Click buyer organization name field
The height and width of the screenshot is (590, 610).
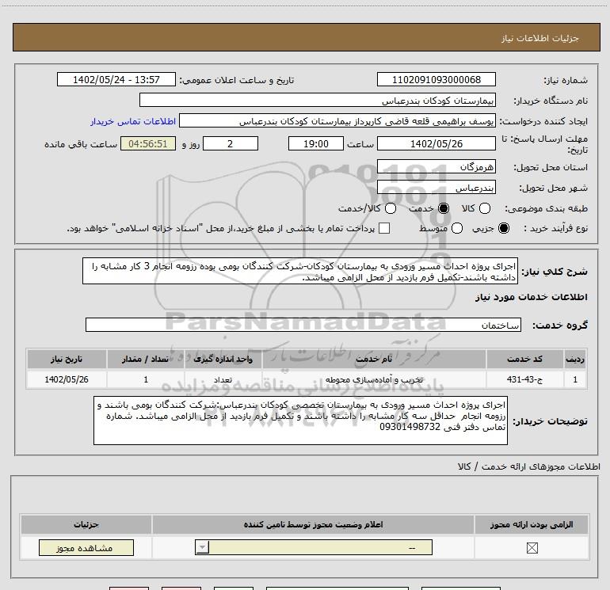[318, 101]
